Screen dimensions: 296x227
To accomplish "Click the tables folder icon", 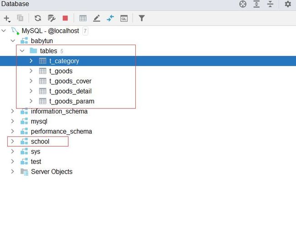I will (33, 51).
